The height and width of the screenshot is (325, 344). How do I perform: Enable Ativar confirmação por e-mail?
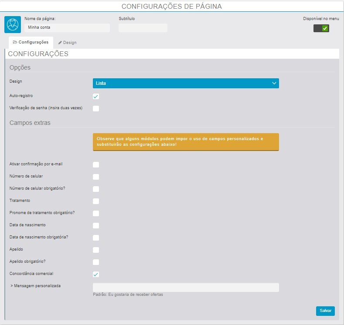(x=96, y=164)
